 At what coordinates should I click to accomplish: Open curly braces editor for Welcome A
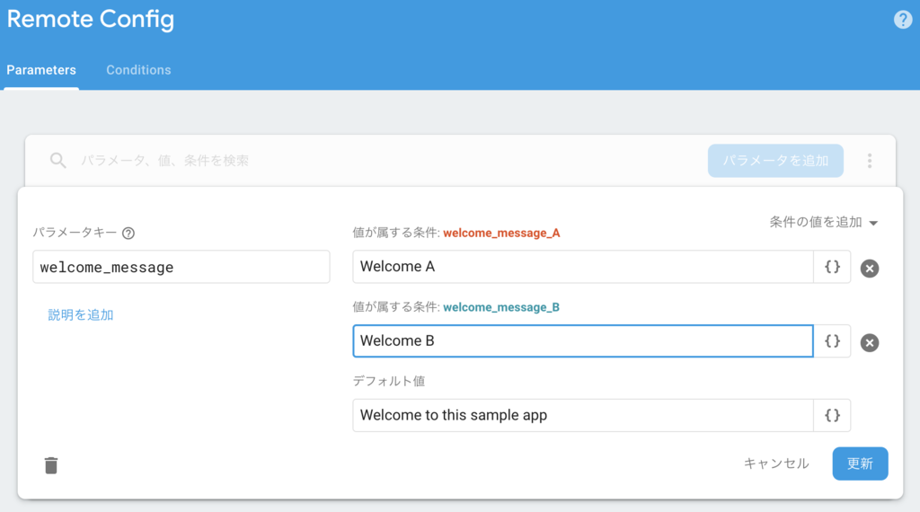pyautogui.click(x=832, y=267)
